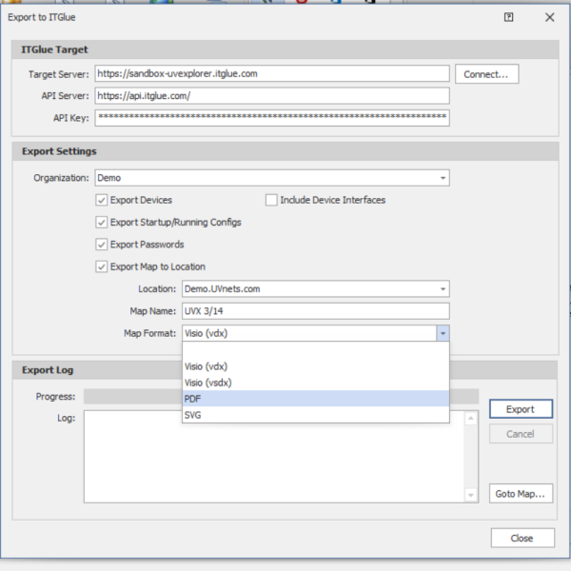This screenshot has width=571, height=571.
Task: Focus the masked API Key field
Action: pyautogui.click(x=272, y=118)
